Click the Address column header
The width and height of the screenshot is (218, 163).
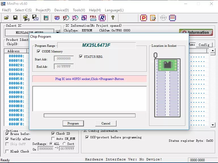(x=15, y=51)
